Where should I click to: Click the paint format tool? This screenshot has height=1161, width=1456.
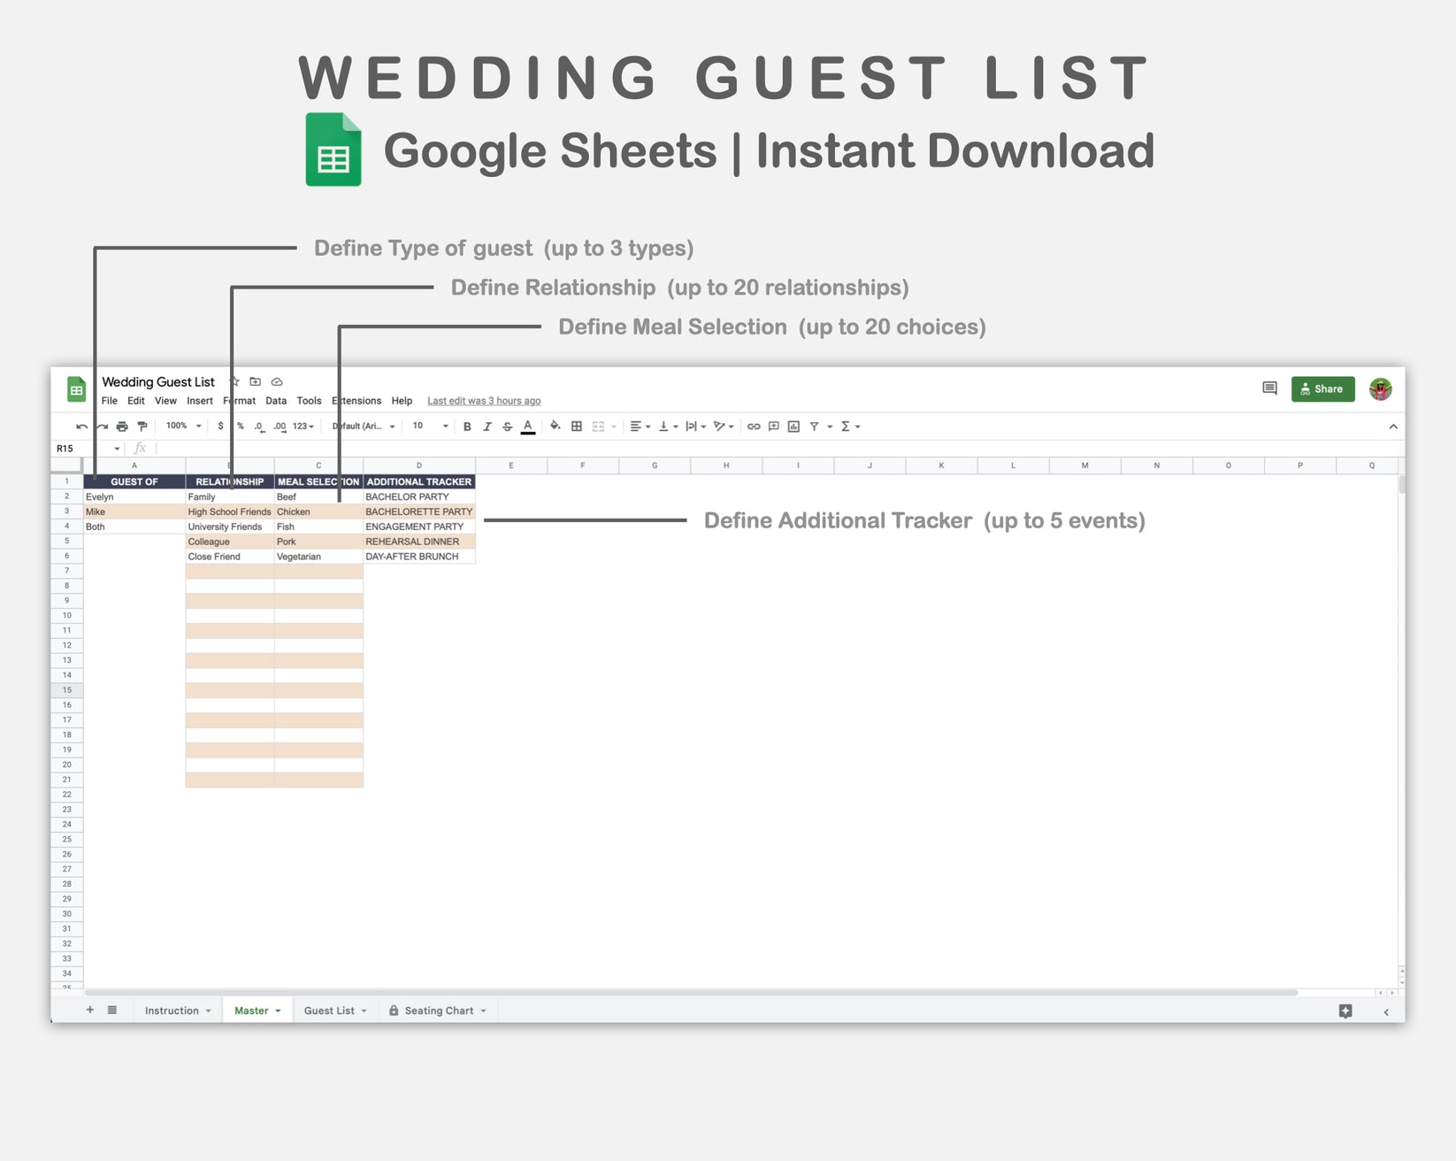(x=142, y=427)
